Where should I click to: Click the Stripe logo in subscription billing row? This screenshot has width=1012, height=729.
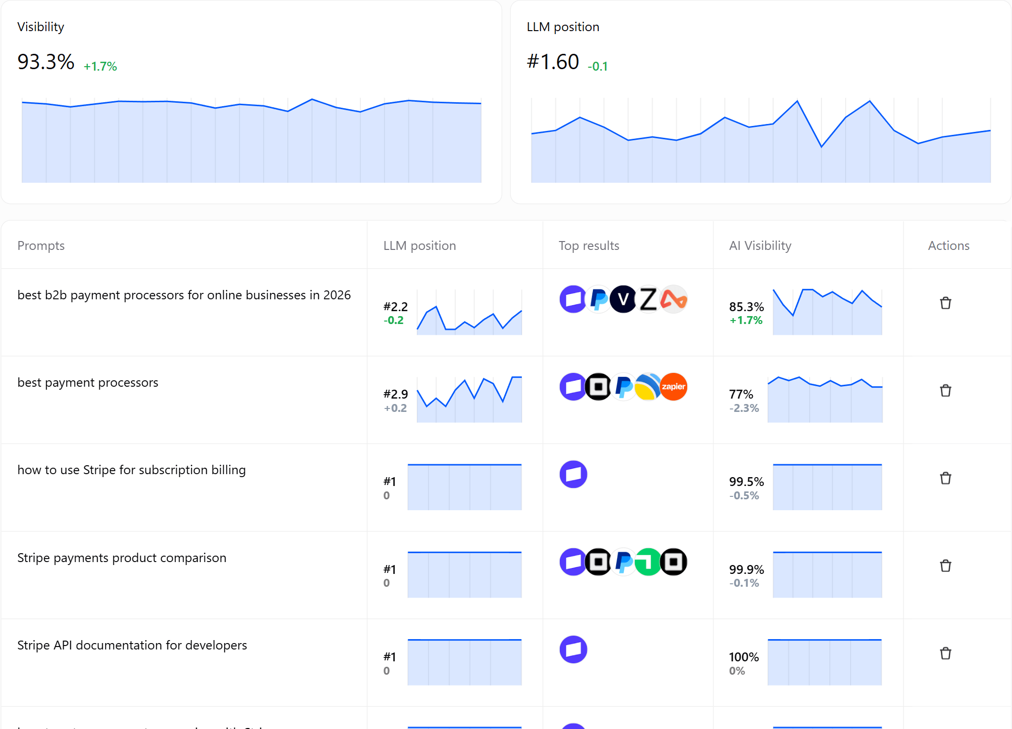pyautogui.click(x=573, y=474)
